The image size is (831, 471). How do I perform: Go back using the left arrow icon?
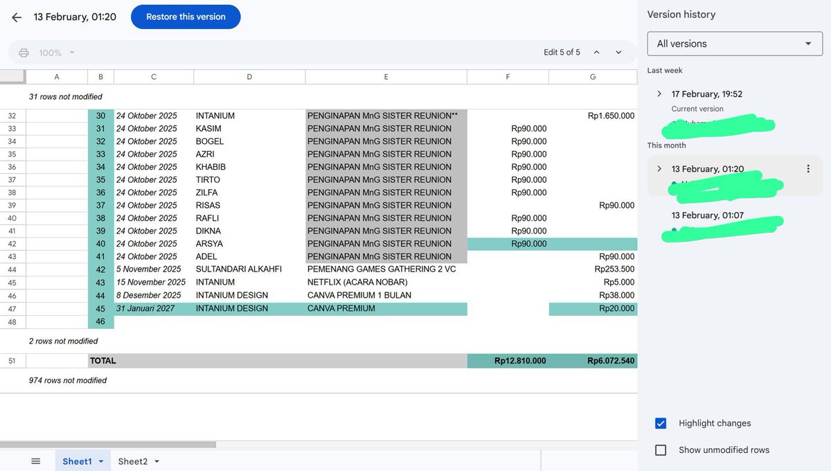17,17
